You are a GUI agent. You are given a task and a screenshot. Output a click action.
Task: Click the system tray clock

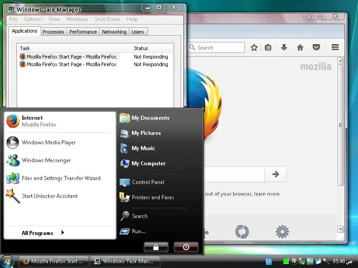(x=342, y=261)
